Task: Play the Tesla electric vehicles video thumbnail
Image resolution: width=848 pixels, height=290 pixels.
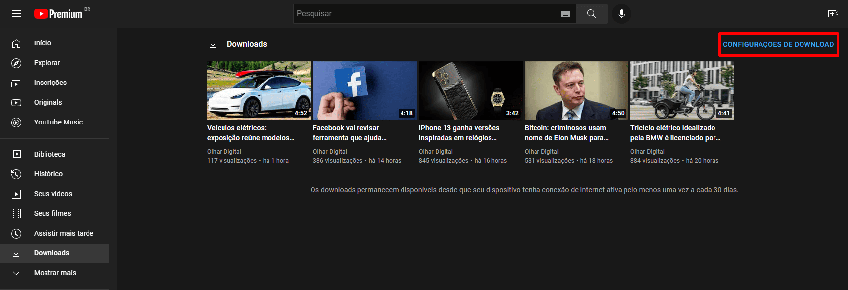Action: click(x=259, y=90)
